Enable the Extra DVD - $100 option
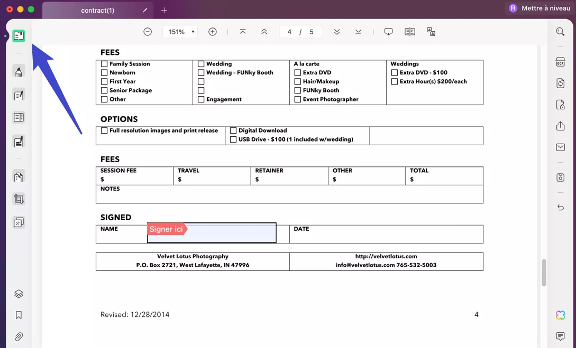The image size is (576, 348). click(395, 72)
